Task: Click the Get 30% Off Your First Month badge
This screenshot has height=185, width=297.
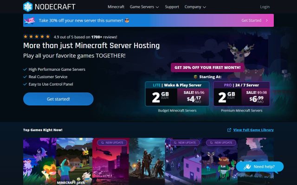Action: (x=207, y=68)
